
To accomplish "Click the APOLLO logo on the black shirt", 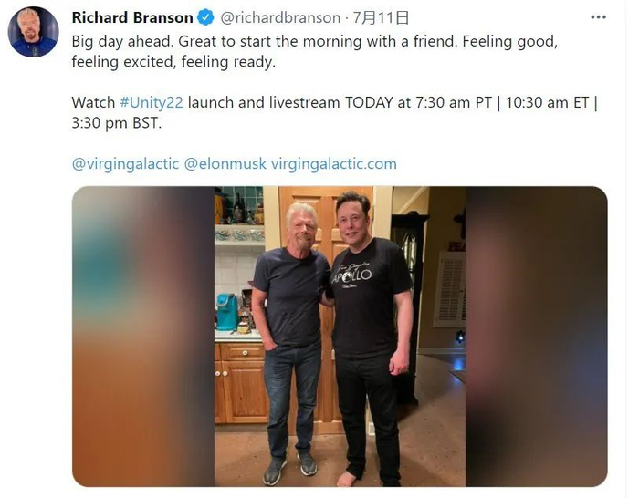I will (351, 274).
